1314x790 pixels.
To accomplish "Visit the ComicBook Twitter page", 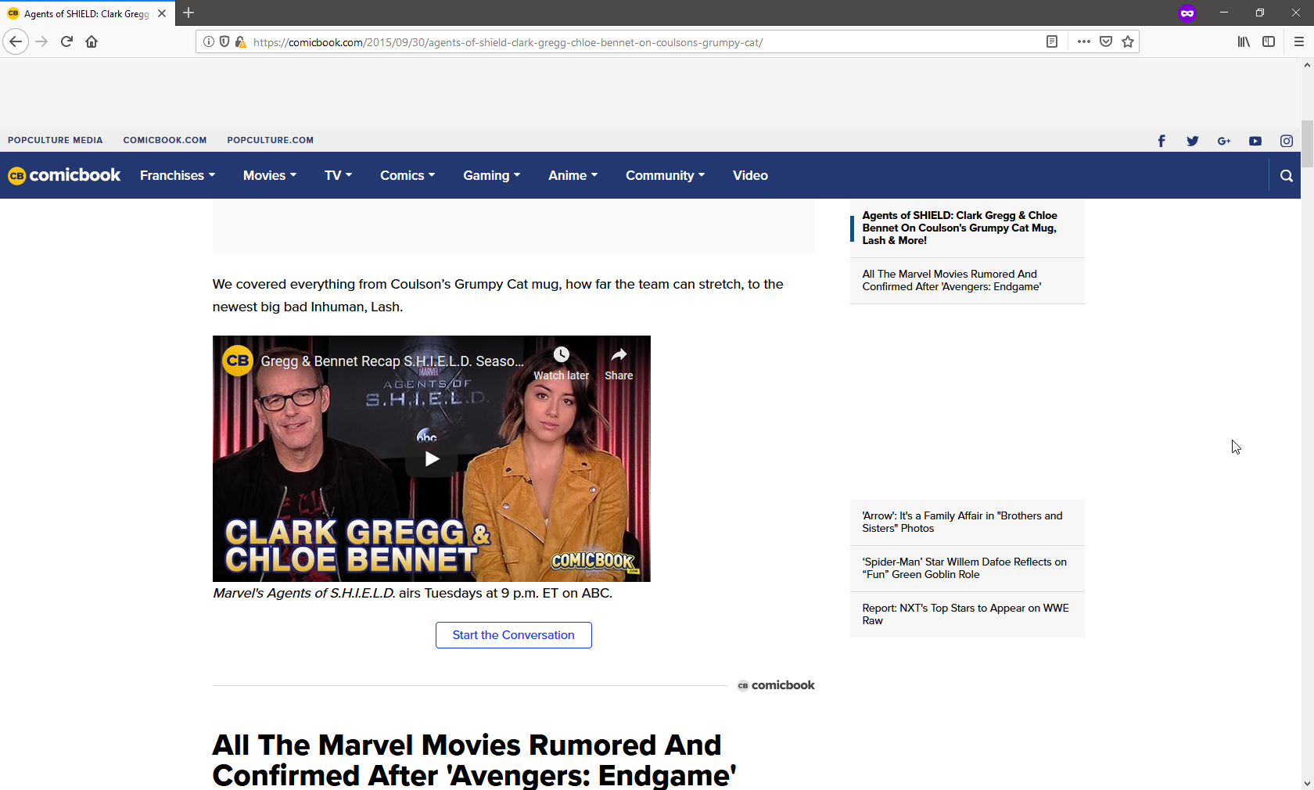I will (1193, 141).
